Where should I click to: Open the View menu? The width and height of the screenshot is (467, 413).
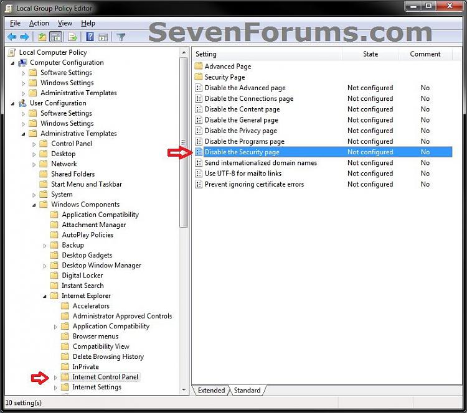pyautogui.click(x=65, y=23)
